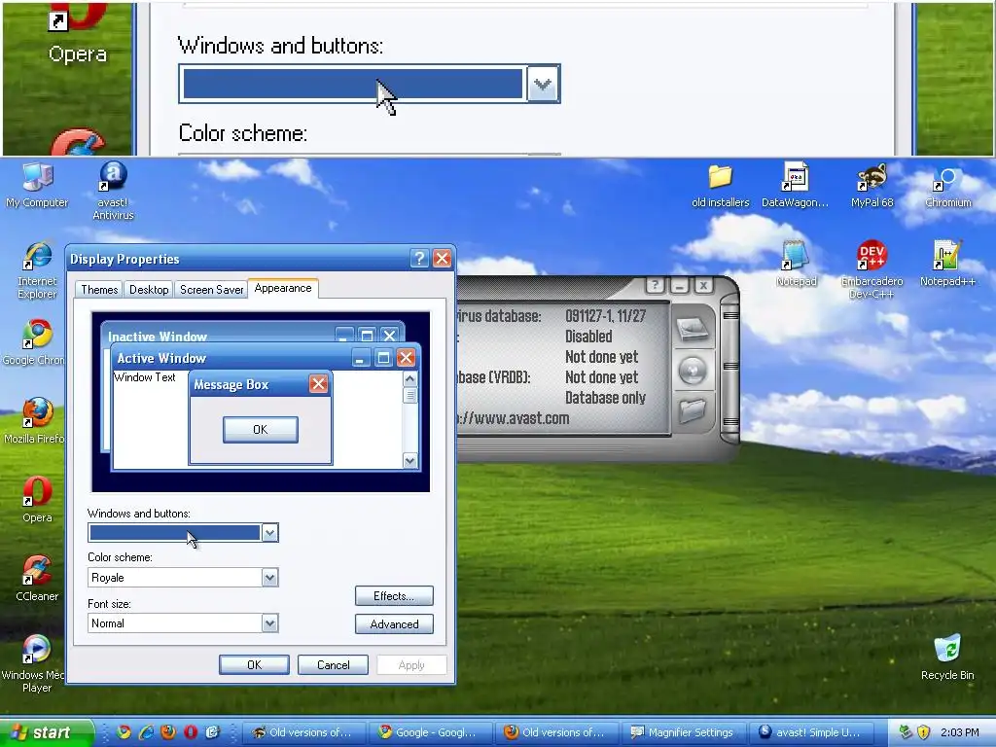Switch to the Firefox Old versions of taskbar button

pos(557,732)
